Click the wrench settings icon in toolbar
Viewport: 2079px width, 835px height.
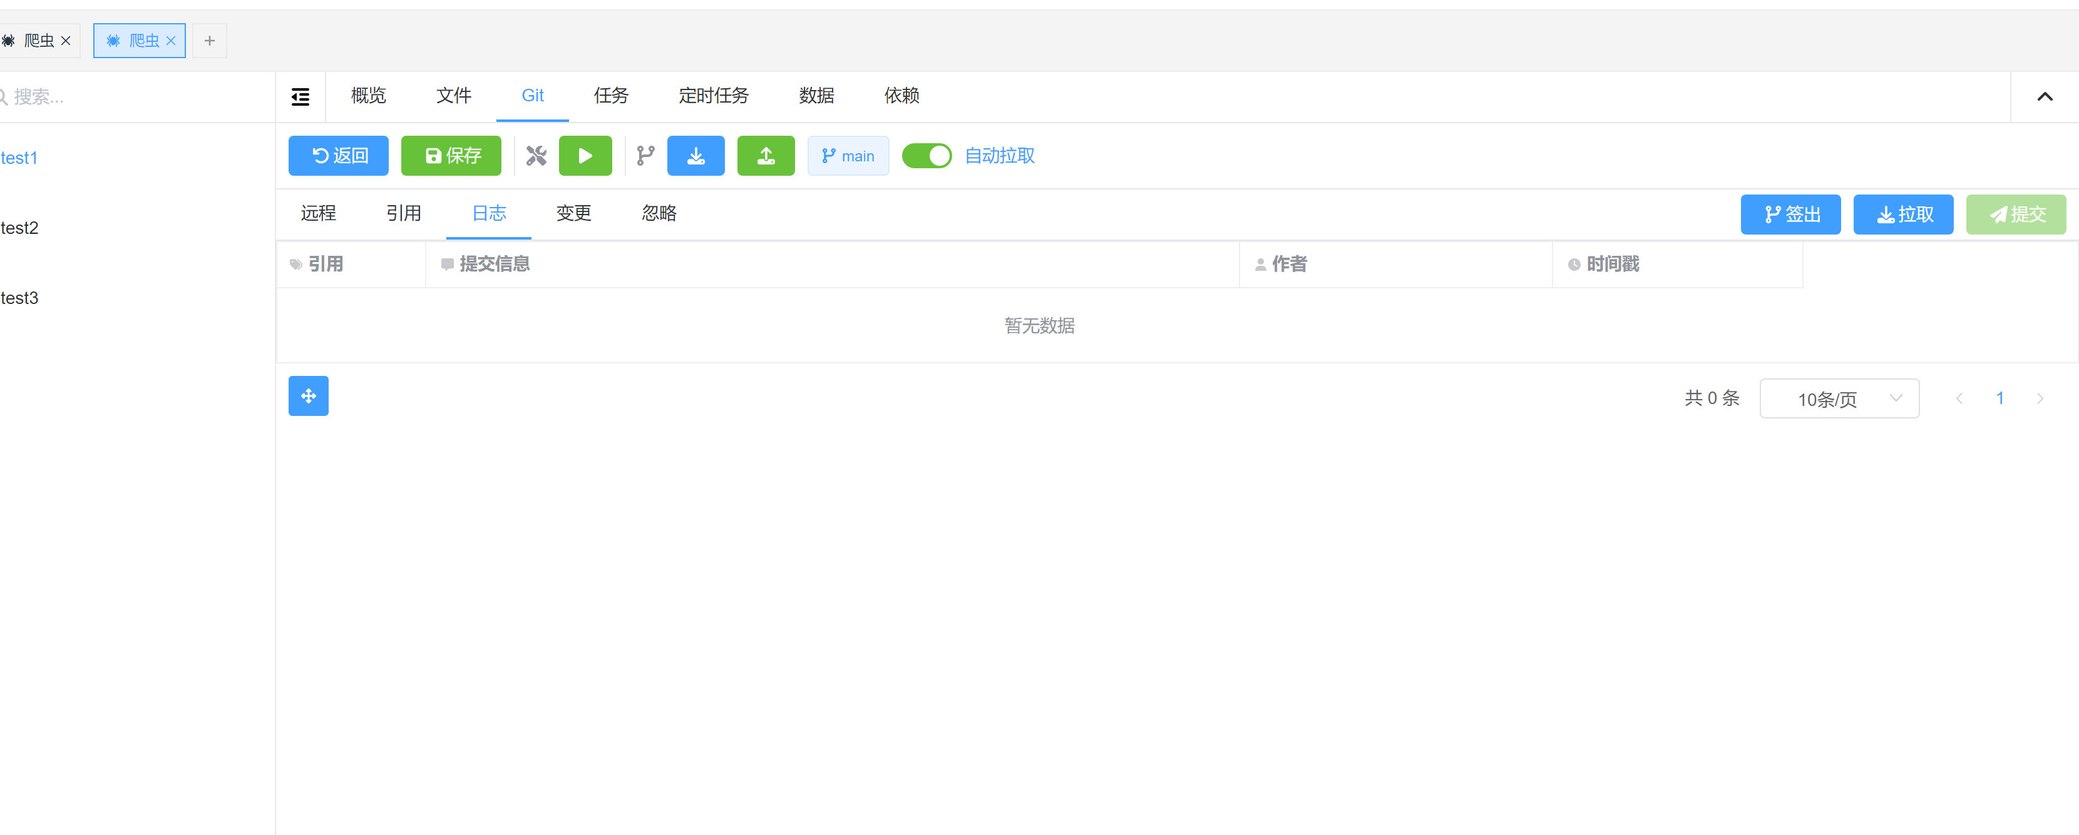click(x=536, y=156)
